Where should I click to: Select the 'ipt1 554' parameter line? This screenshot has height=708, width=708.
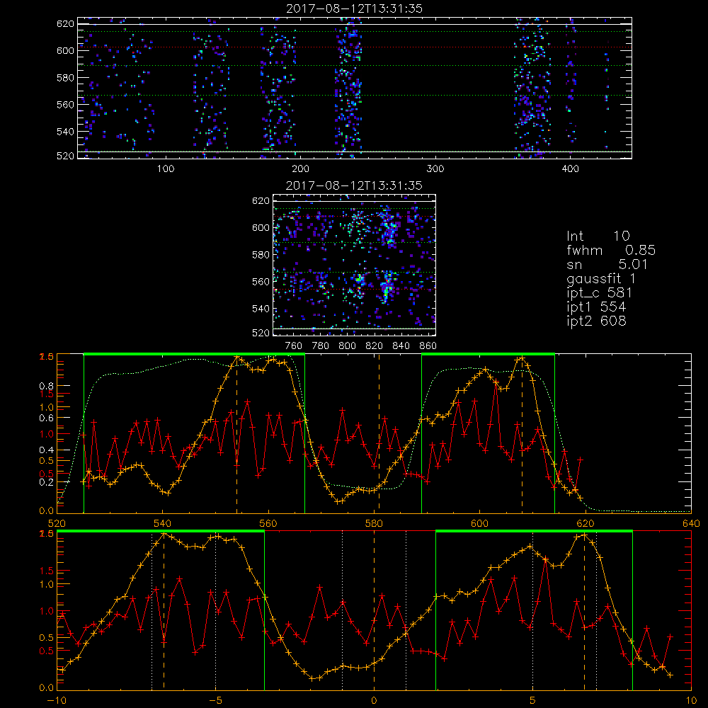596,307
